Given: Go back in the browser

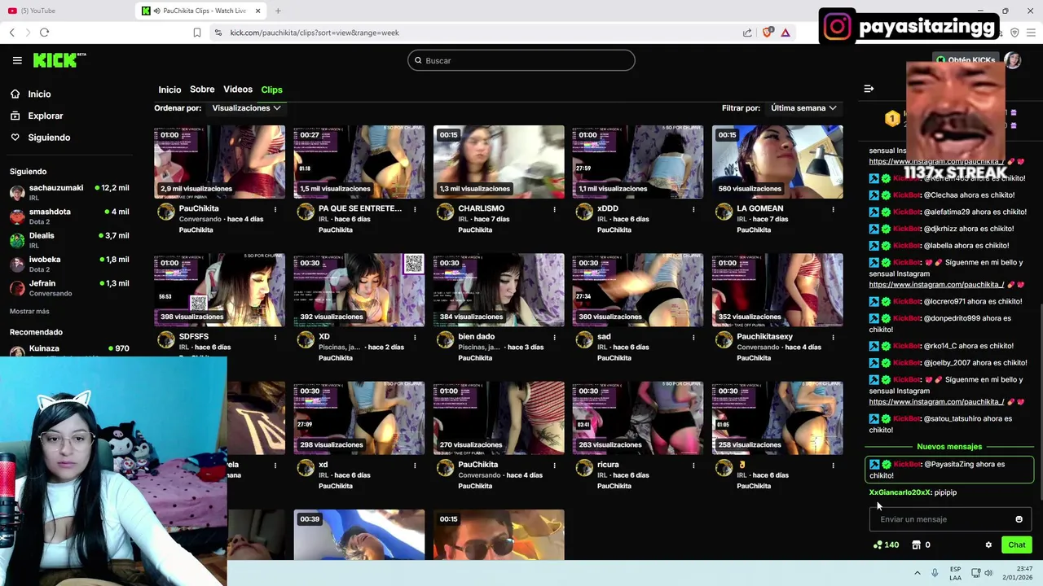Looking at the screenshot, I should (12, 33).
